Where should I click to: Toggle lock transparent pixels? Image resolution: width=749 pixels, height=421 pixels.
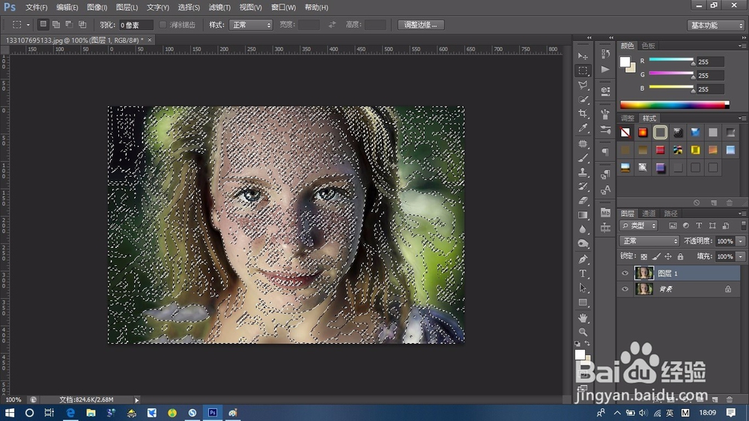point(644,257)
